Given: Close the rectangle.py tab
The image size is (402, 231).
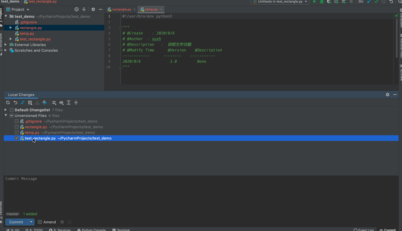Looking at the screenshot, I should (x=134, y=9).
